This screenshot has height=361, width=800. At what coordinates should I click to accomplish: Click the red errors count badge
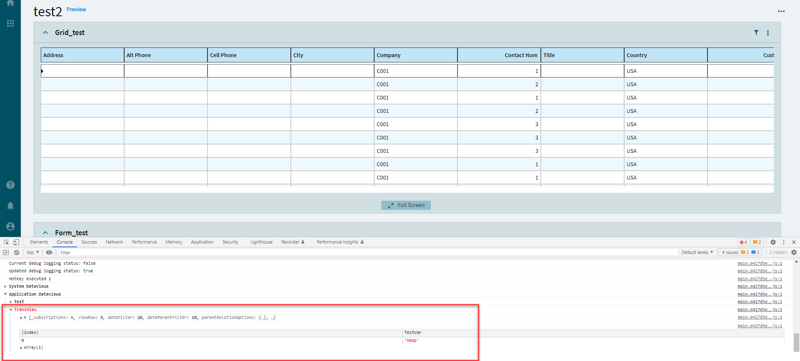743,242
